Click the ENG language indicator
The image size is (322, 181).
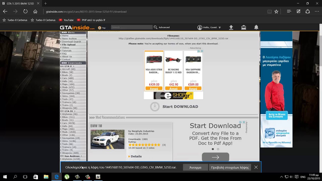tap(303, 177)
